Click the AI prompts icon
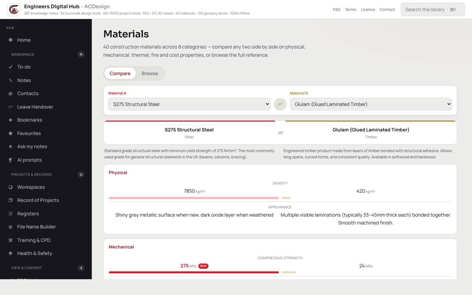472x295 pixels. tap(10, 160)
